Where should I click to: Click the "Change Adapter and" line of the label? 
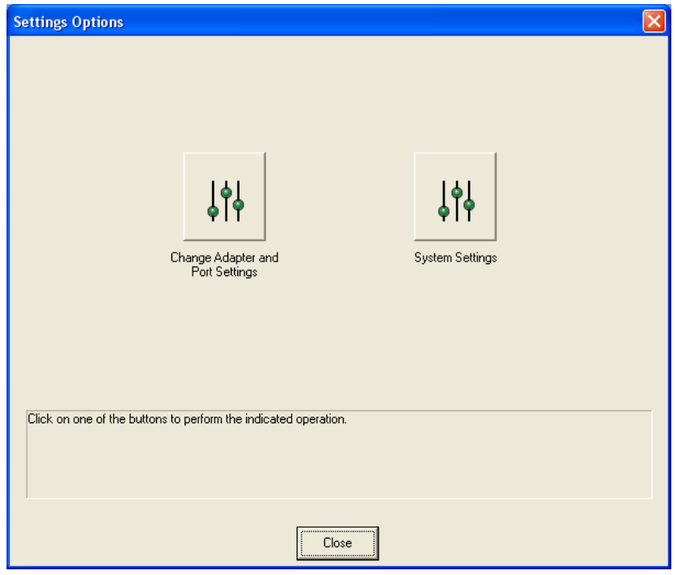coord(224,258)
